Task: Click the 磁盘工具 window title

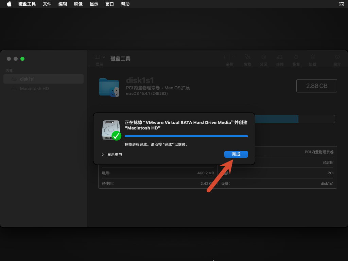Action: tap(120, 58)
